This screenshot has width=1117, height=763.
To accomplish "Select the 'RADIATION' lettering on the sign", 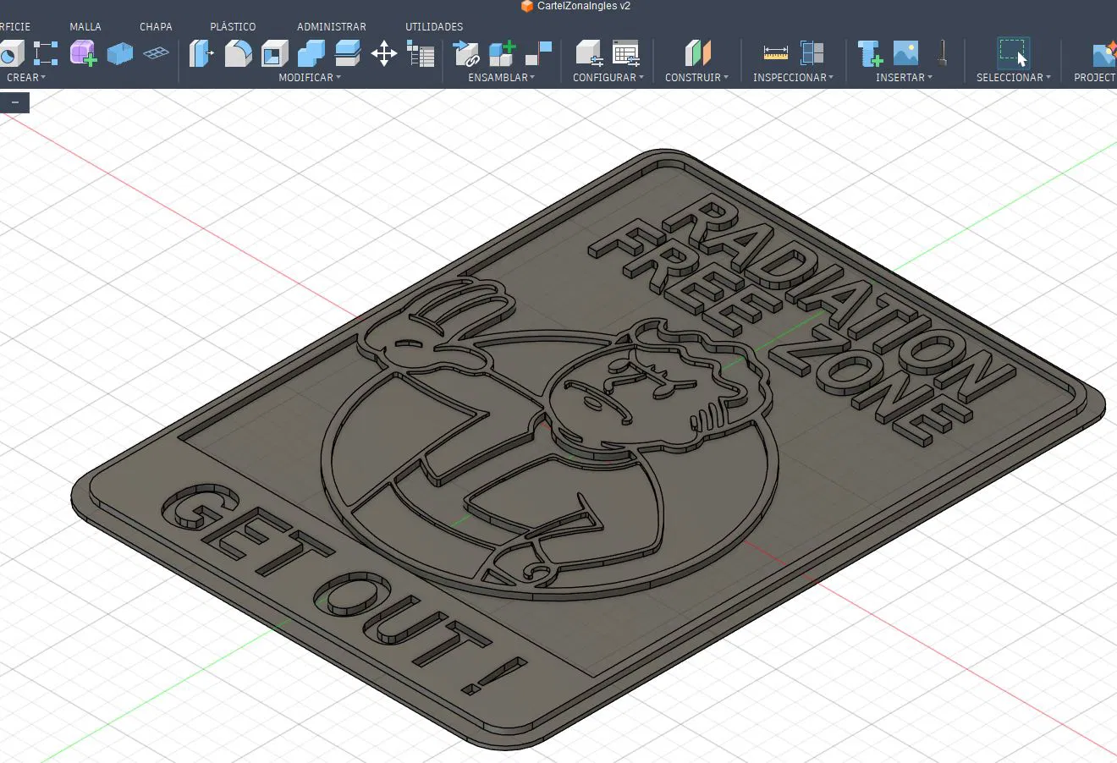I will 838,298.
